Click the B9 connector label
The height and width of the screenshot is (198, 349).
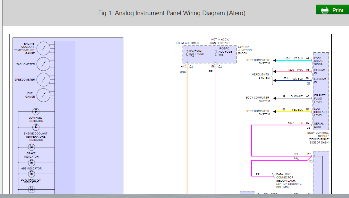[213, 66]
